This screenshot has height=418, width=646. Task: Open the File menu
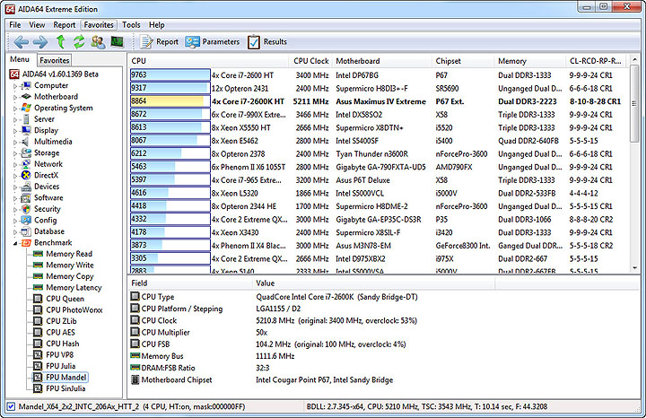[15, 25]
